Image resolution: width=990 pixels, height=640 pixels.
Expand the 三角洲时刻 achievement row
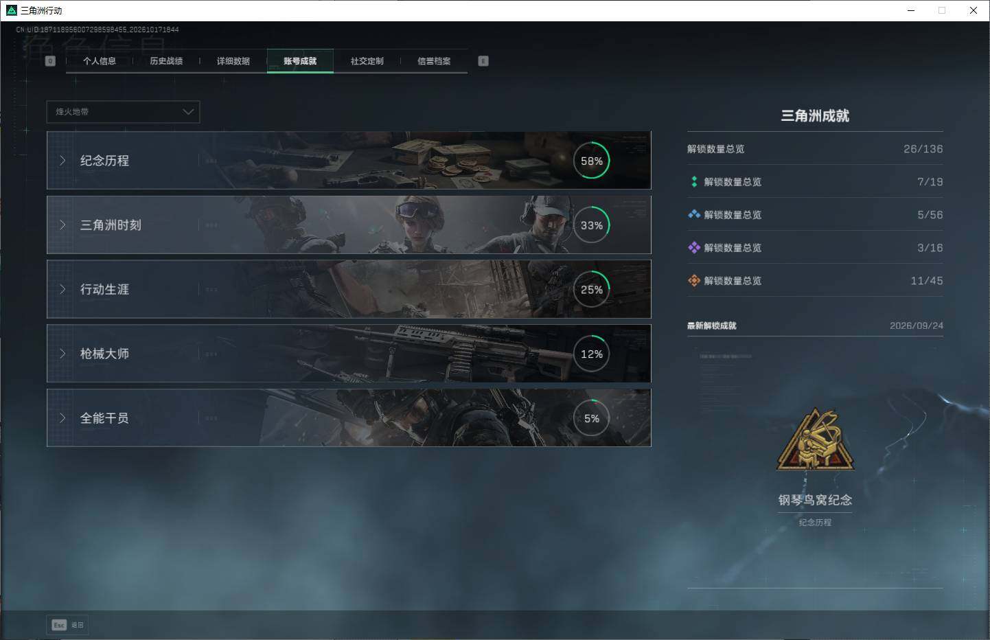(349, 225)
